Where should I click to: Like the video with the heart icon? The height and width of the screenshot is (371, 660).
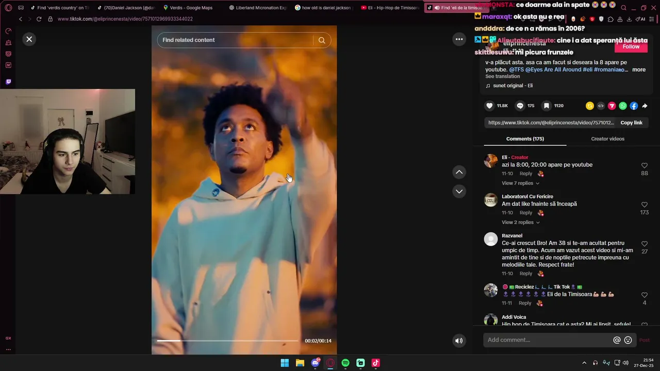click(x=489, y=106)
